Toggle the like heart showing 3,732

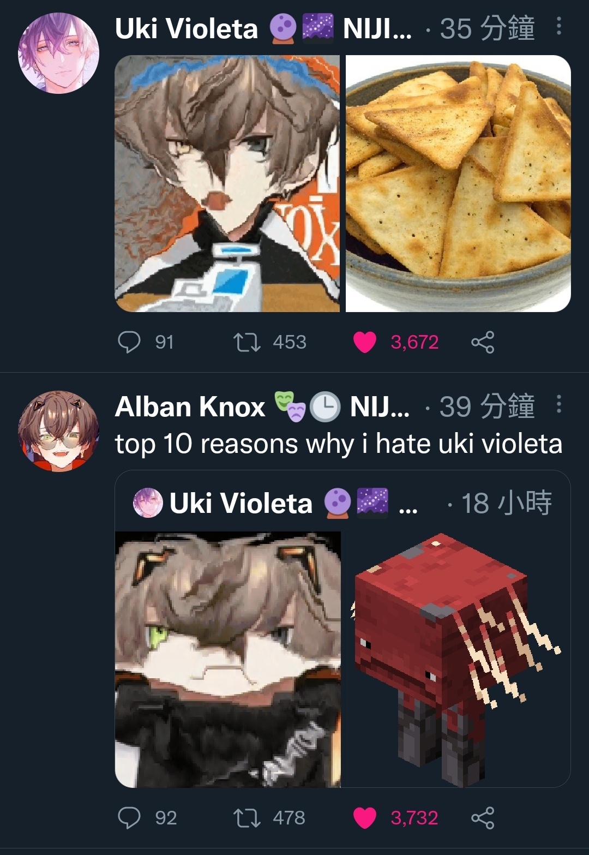pyautogui.click(x=365, y=817)
